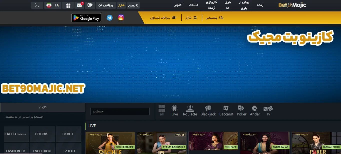The image size is (341, 154).
Task: Click the Google Play download badge
Action: click(x=86, y=18)
